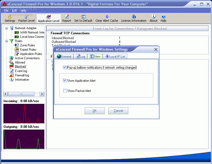212x164 pixels.
Task: Select the WAN Network Interface card icon
Action: click(x=17, y=32)
